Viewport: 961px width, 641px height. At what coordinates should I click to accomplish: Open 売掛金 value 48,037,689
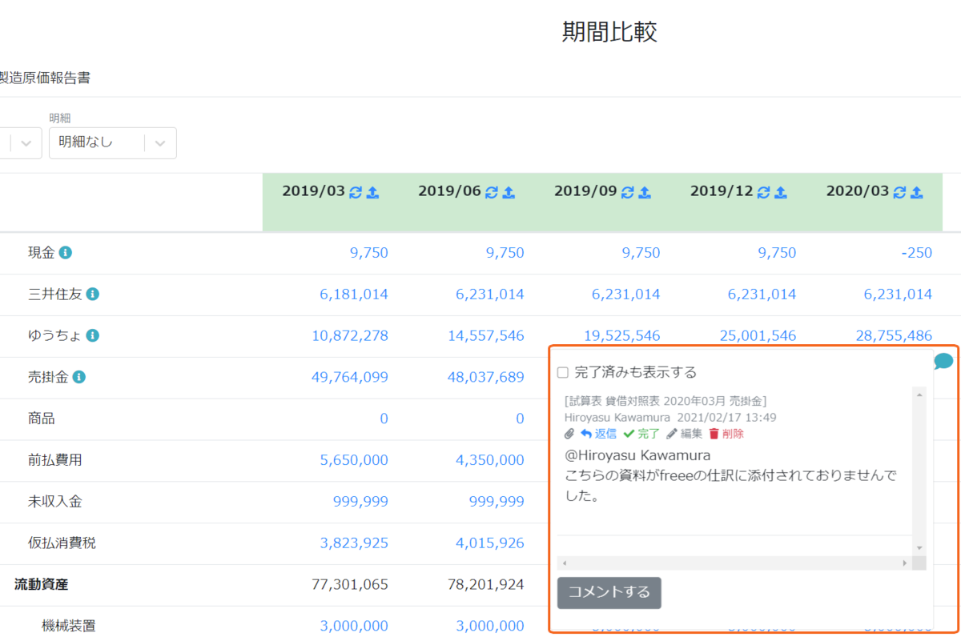(x=486, y=377)
